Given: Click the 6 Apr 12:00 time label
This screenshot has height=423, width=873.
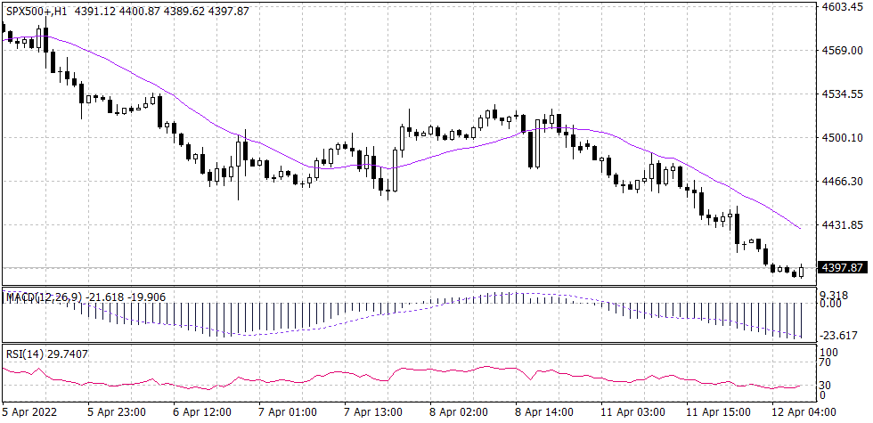Looking at the screenshot, I should pos(203,413).
